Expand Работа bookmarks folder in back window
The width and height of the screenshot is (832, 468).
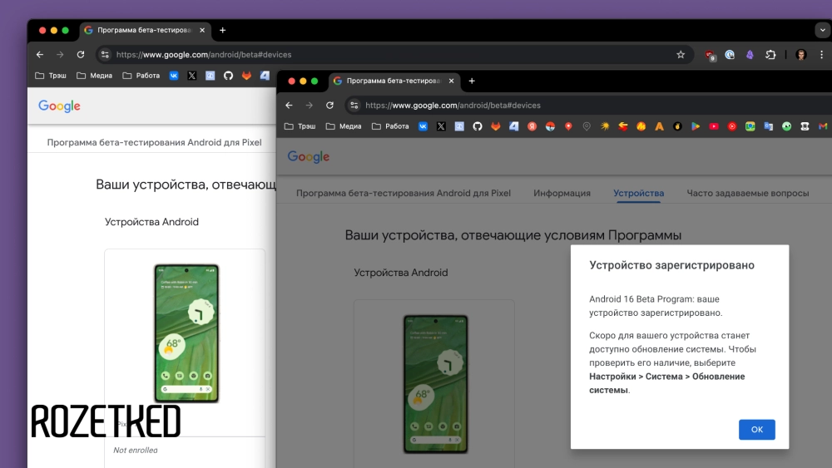(141, 76)
